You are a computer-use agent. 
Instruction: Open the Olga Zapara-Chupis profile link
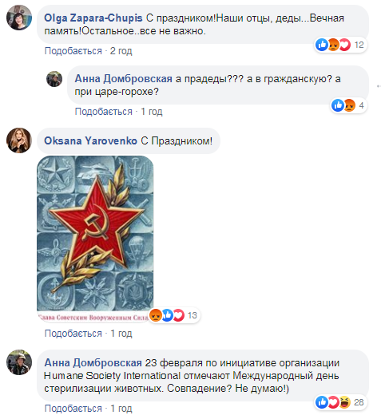click(93, 18)
